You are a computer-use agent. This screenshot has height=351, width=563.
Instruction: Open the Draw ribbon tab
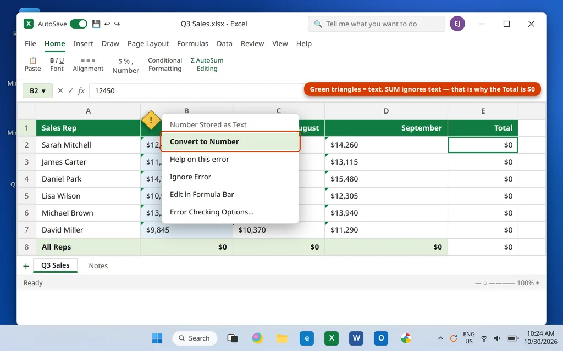click(x=110, y=43)
